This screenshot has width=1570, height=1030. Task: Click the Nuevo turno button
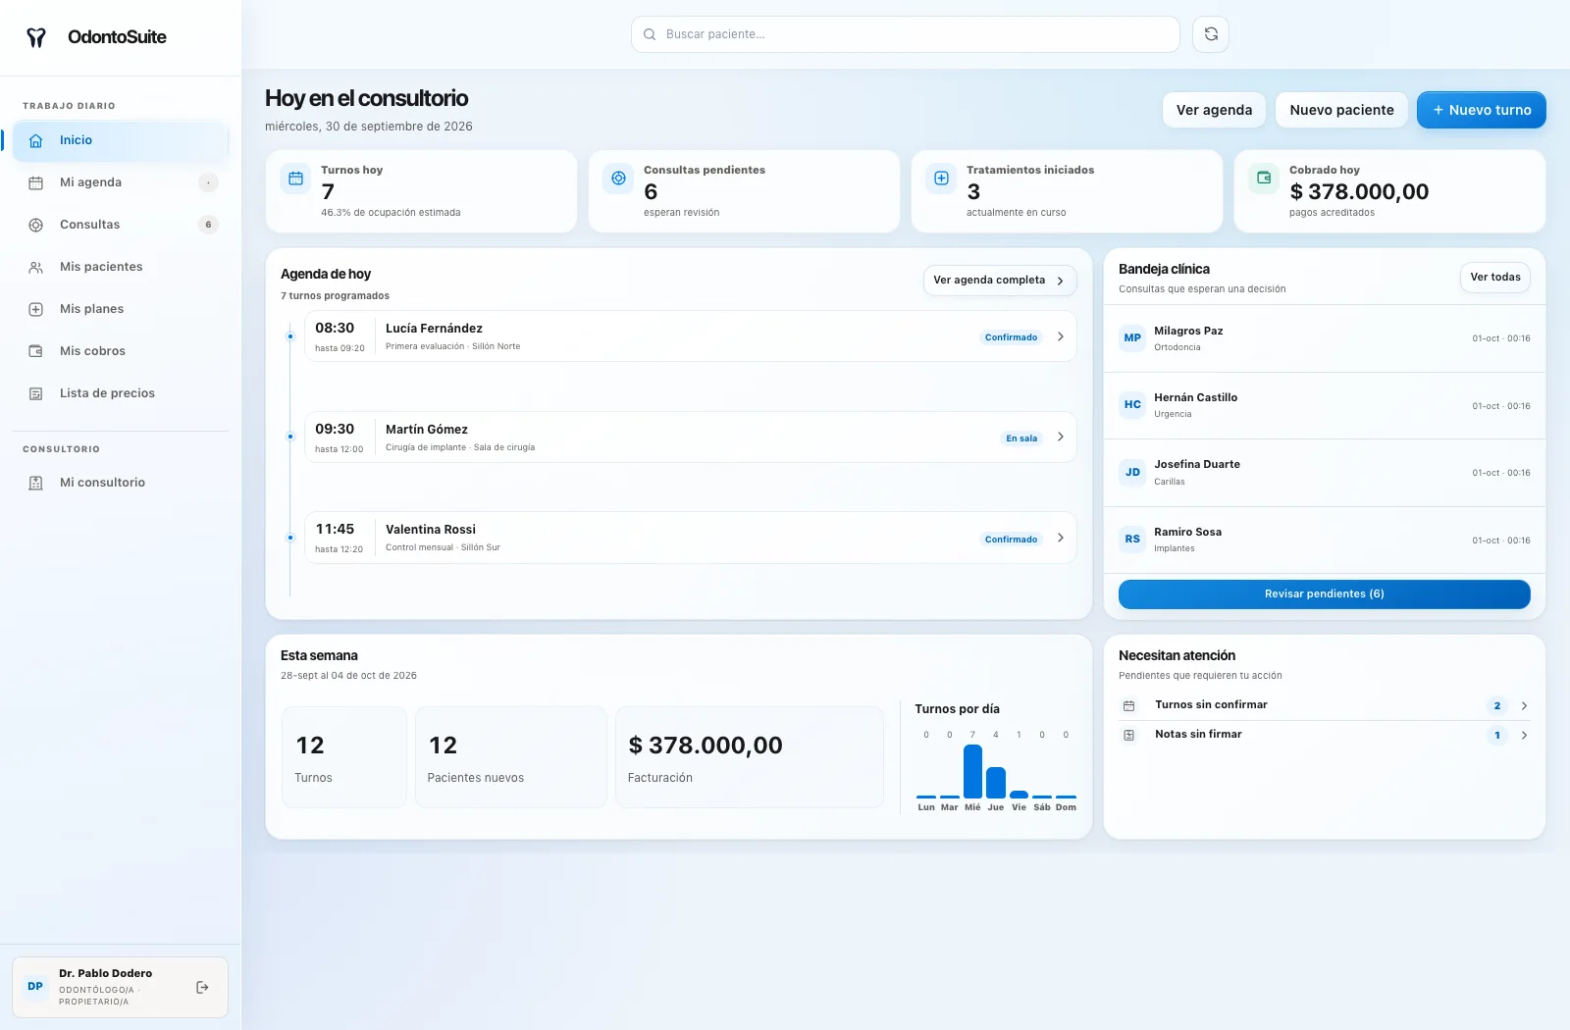[1482, 110]
